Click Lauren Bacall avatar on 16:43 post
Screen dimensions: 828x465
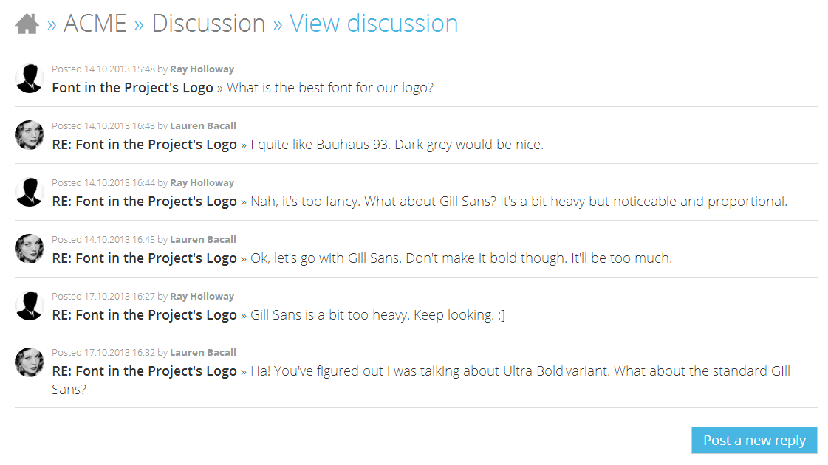point(30,135)
